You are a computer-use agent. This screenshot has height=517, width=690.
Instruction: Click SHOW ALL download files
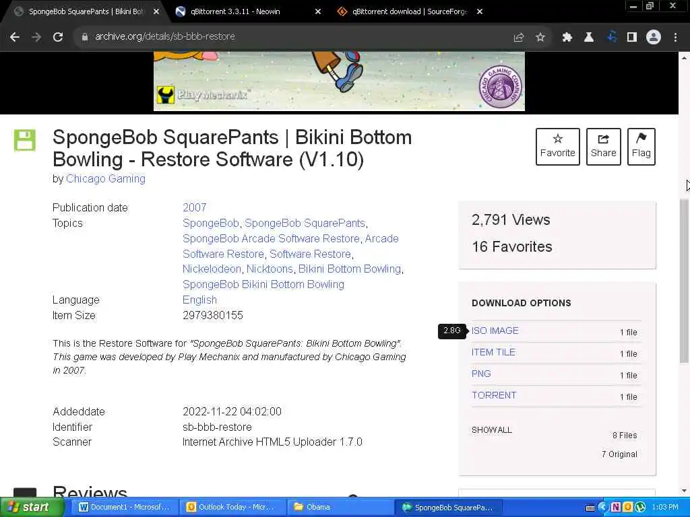tap(491, 430)
